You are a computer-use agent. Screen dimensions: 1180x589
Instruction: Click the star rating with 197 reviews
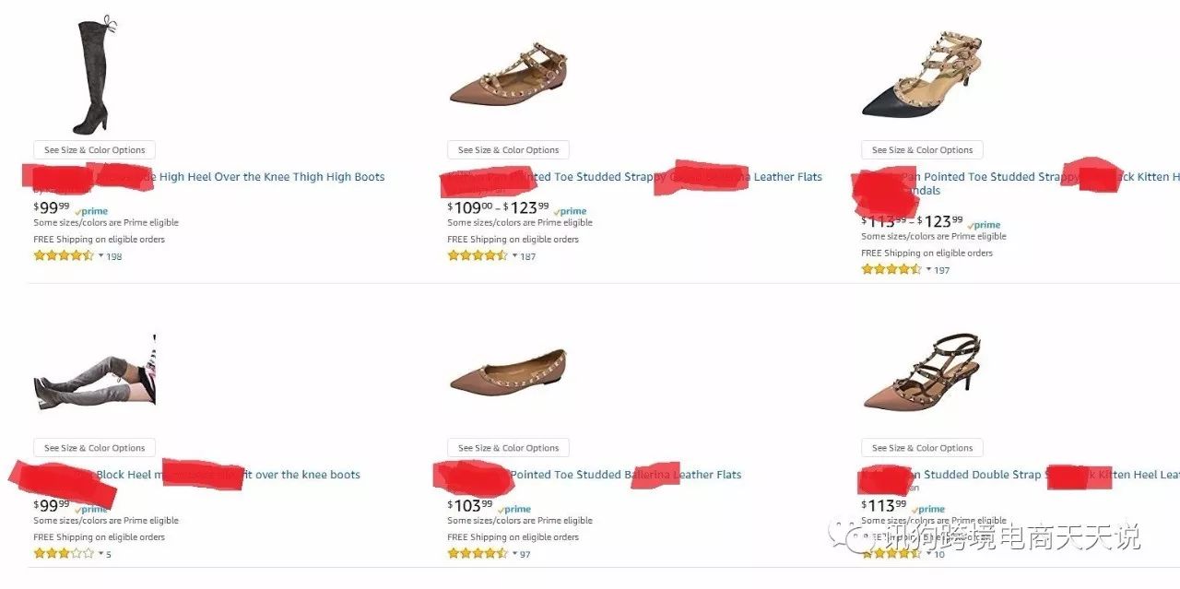pyautogui.click(x=891, y=270)
